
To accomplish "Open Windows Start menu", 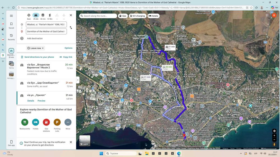I will point(101,153).
